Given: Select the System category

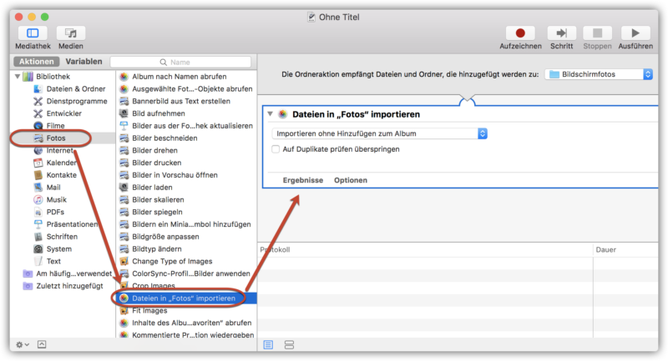Looking at the screenshot, I should pos(58,249).
